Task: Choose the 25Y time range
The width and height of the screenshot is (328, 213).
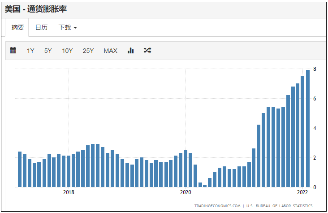Action: 88,51
